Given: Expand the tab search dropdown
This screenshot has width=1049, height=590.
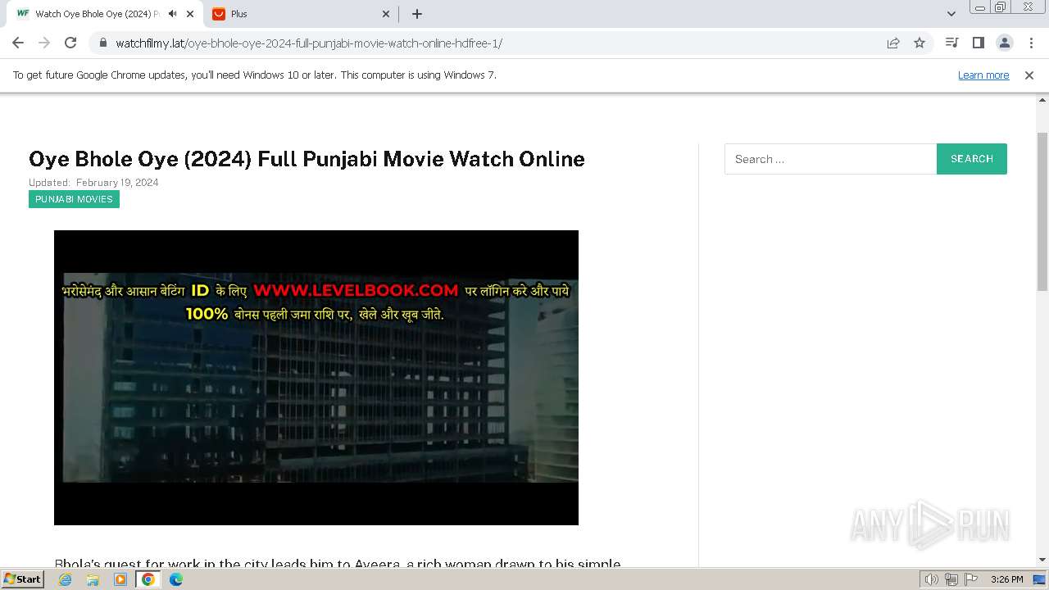Looking at the screenshot, I should (951, 14).
